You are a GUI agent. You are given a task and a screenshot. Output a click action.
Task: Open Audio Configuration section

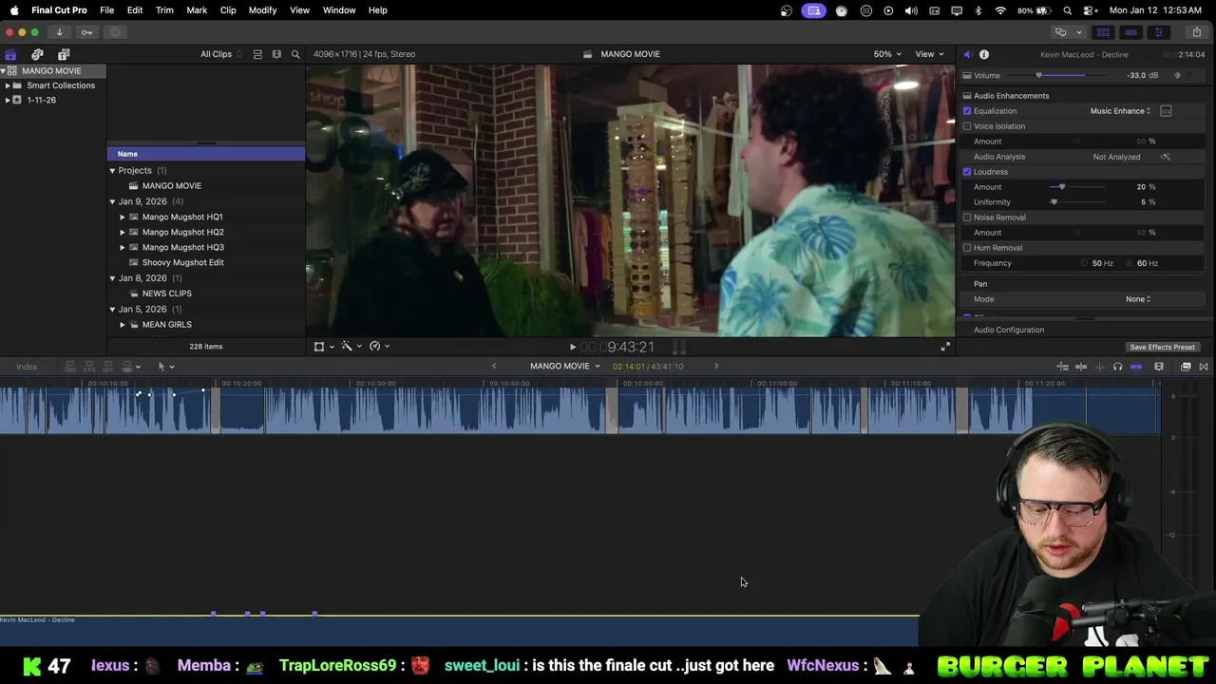[x=1009, y=330]
